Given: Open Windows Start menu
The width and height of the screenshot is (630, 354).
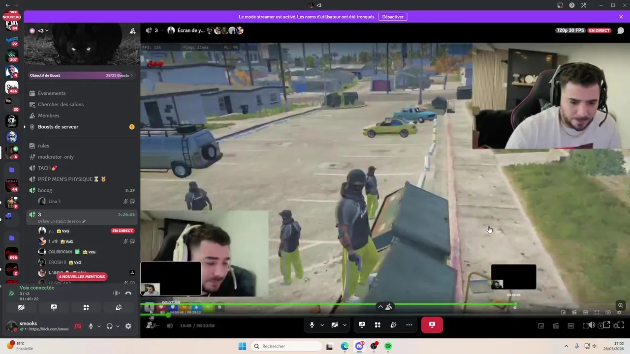Looking at the screenshot, I should 242,346.
